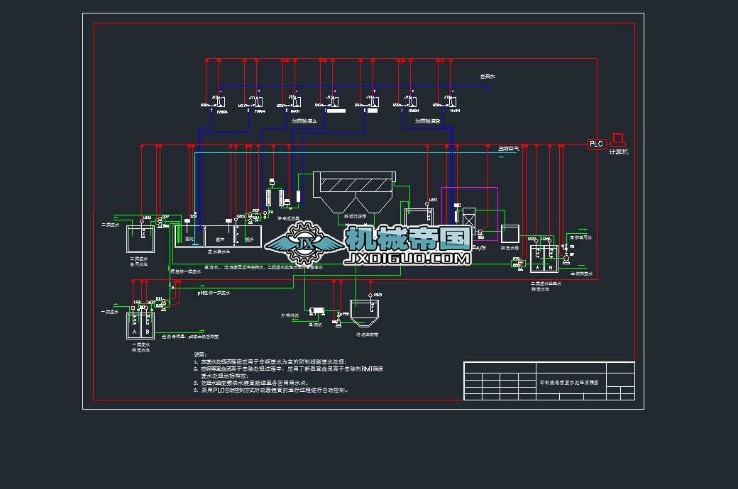Click the J14 dosing tank symbol
The image size is (738, 489).
click(375, 102)
